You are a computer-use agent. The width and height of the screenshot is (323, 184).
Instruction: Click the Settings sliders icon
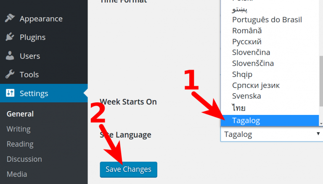(x=10, y=93)
